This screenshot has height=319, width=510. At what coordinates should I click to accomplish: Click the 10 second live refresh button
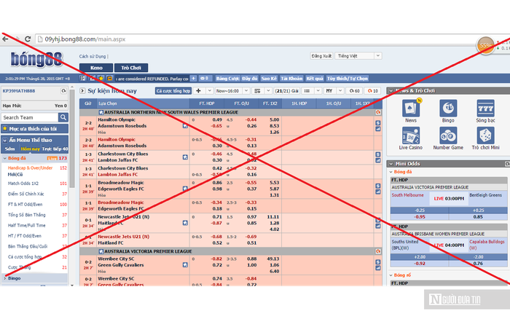(x=372, y=91)
